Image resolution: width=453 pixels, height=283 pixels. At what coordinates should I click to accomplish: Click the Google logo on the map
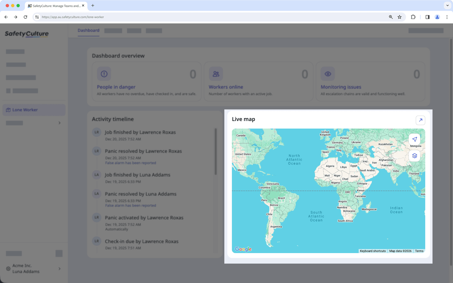tap(243, 249)
